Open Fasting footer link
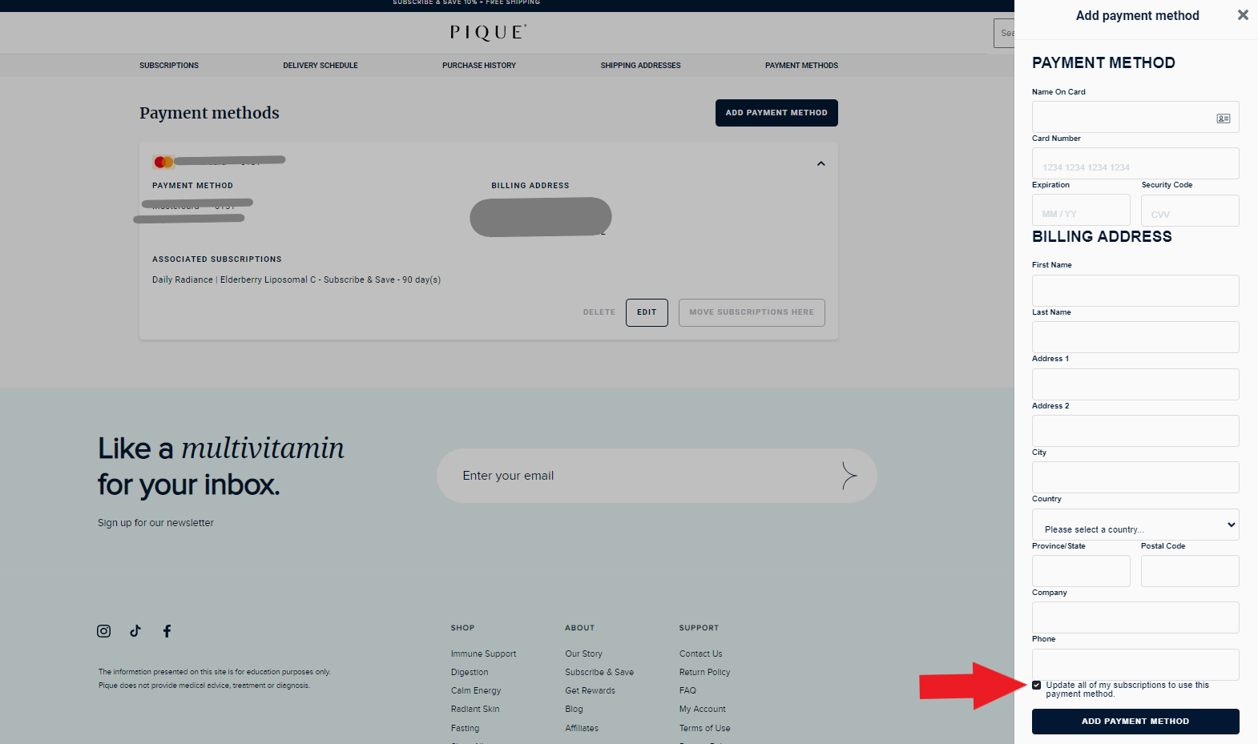 click(x=465, y=729)
